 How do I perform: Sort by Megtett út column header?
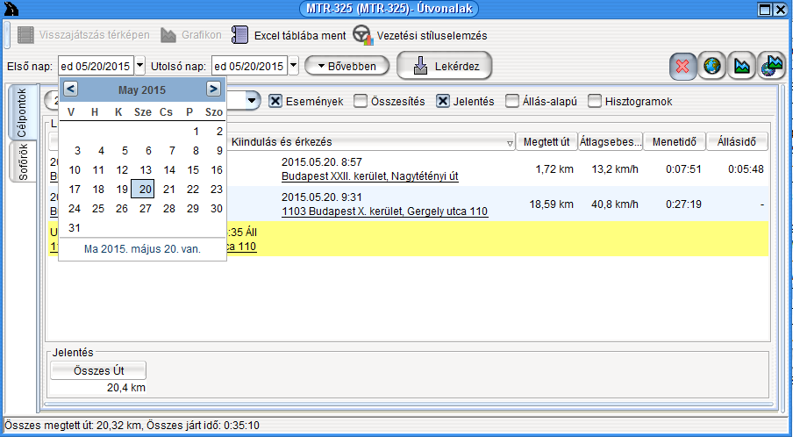pos(547,142)
